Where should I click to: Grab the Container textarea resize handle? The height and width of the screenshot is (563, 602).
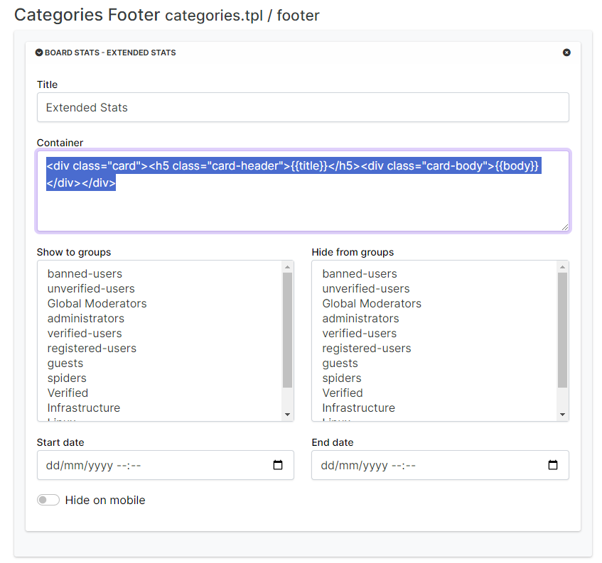pyautogui.click(x=565, y=227)
